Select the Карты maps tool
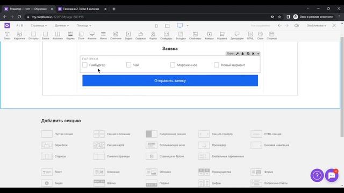This screenshot has height=193, width=344. click(153, 36)
